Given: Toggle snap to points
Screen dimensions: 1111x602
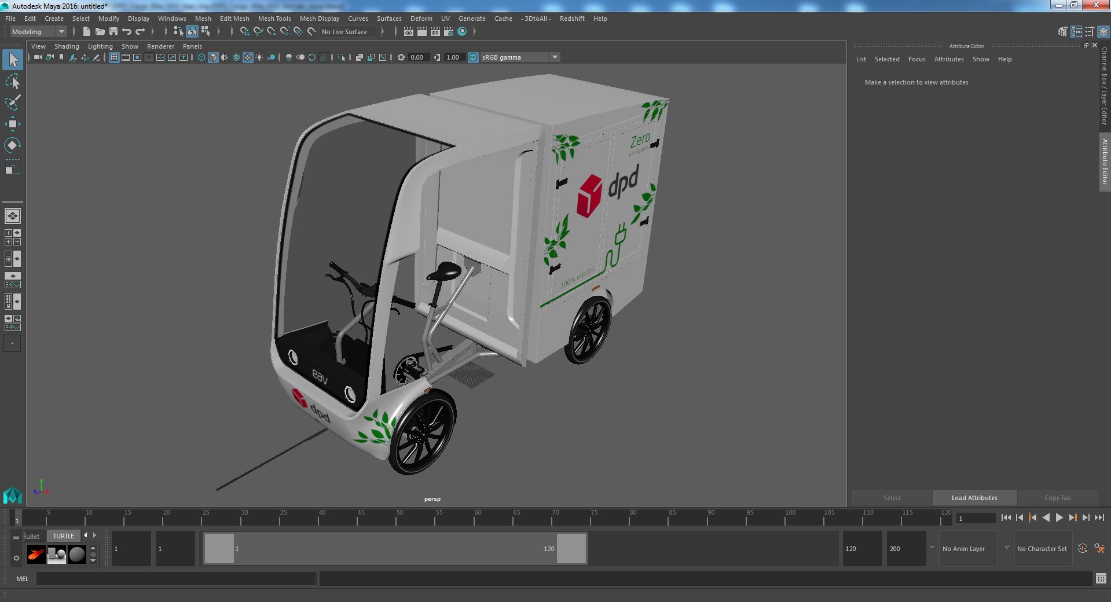Looking at the screenshot, I should (272, 32).
